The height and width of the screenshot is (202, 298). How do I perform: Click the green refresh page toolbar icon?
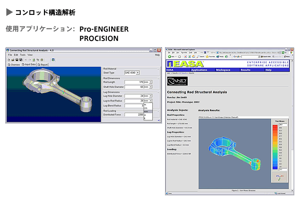[34, 60]
